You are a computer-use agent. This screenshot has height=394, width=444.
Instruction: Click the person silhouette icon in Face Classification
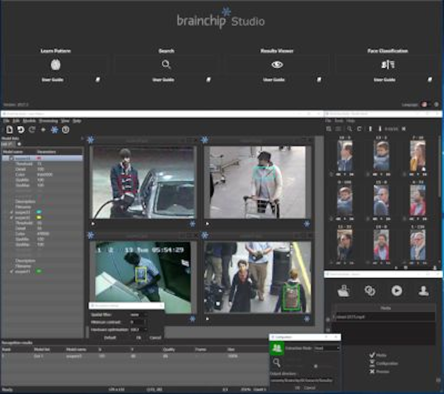pyautogui.click(x=423, y=290)
